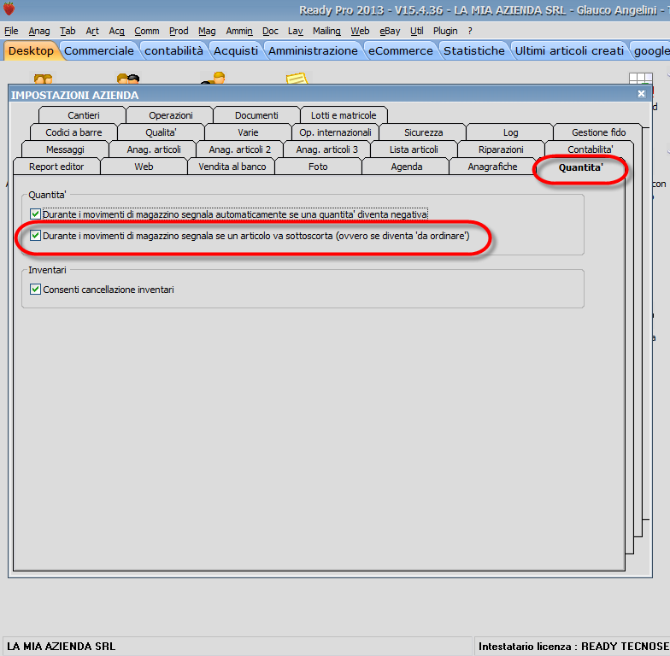The width and height of the screenshot is (670, 656).
Task: Click LA MIA AZIENDA SRL status bar text
Action: pos(62,646)
